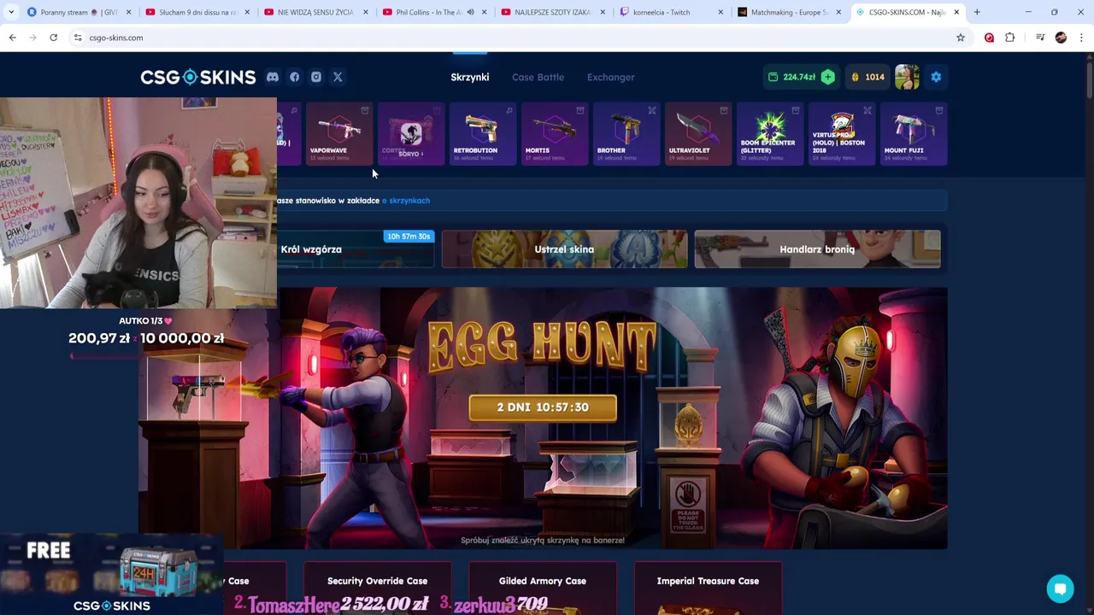Image resolution: width=1094 pixels, height=615 pixels.
Task: Open the Facebook icon in site header
Action: [294, 77]
